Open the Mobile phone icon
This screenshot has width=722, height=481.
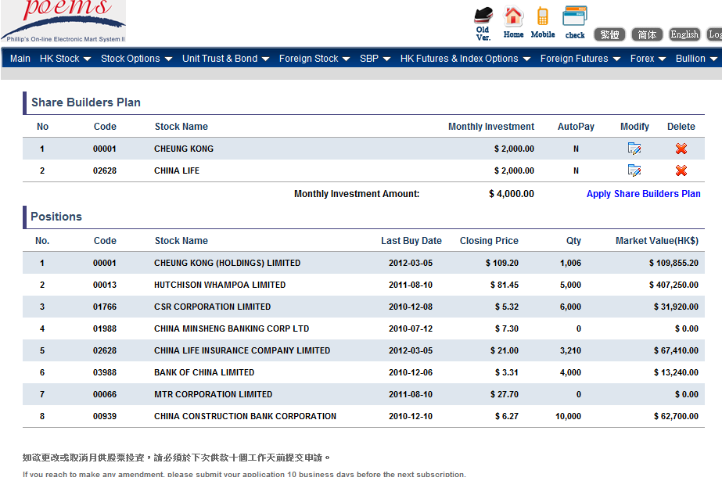point(542,21)
